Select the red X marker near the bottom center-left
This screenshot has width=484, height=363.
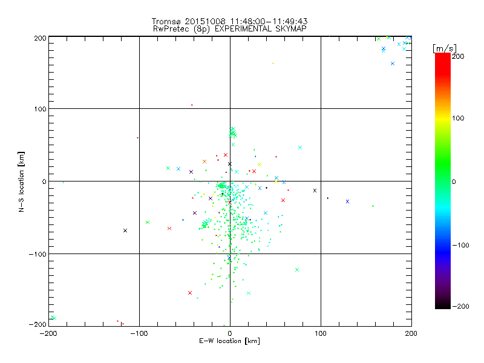pyautogui.click(x=190, y=293)
